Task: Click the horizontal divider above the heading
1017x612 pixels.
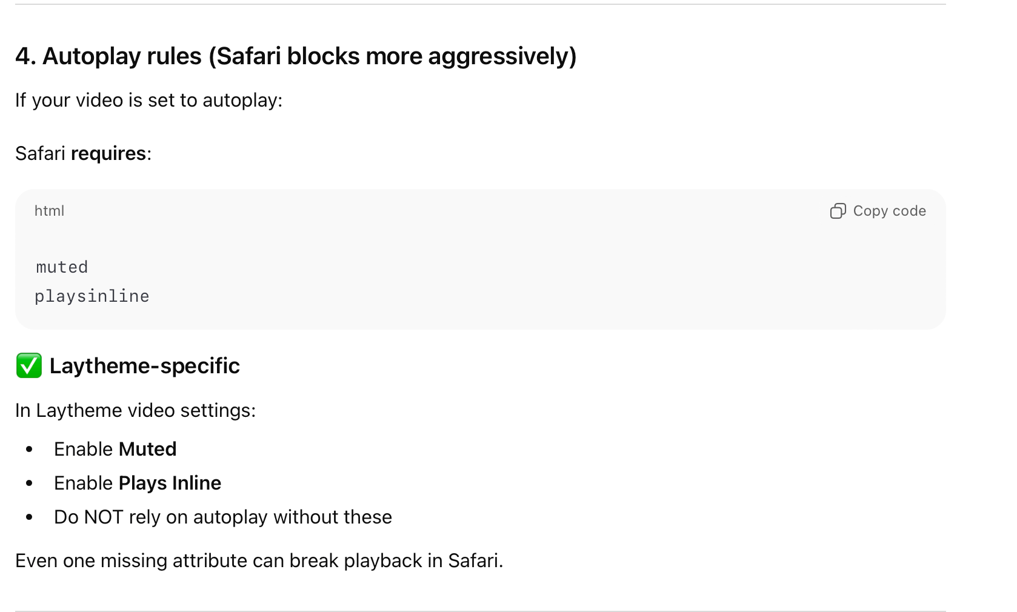Action: point(480,4)
